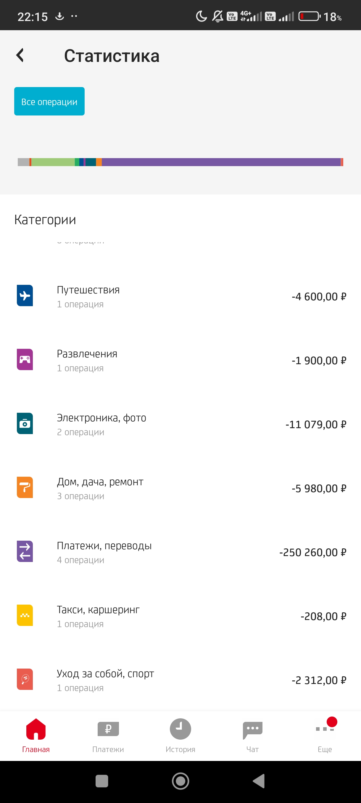Open the Чат tab

[x=252, y=734]
